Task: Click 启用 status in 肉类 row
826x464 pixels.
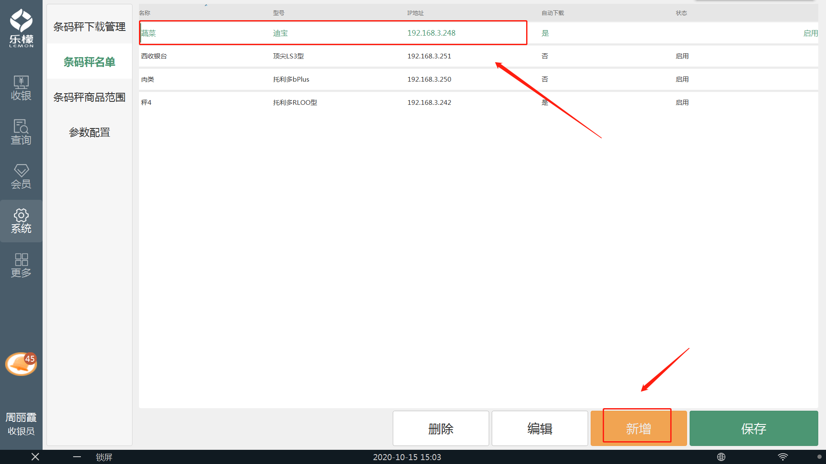Action: [x=682, y=79]
